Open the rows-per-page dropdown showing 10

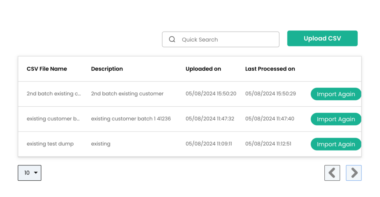coord(30,173)
